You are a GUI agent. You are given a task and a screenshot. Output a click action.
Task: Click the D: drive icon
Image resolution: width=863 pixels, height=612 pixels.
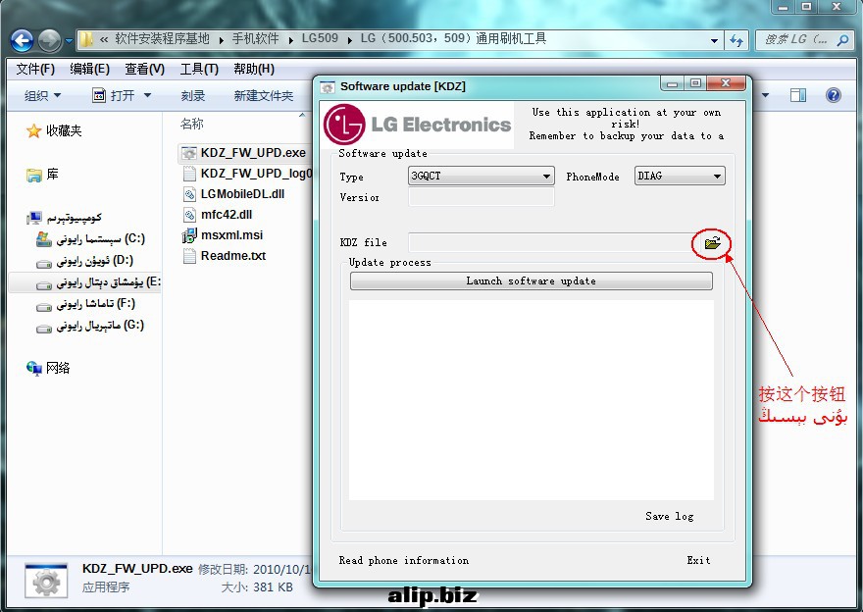tap(43, 264)
